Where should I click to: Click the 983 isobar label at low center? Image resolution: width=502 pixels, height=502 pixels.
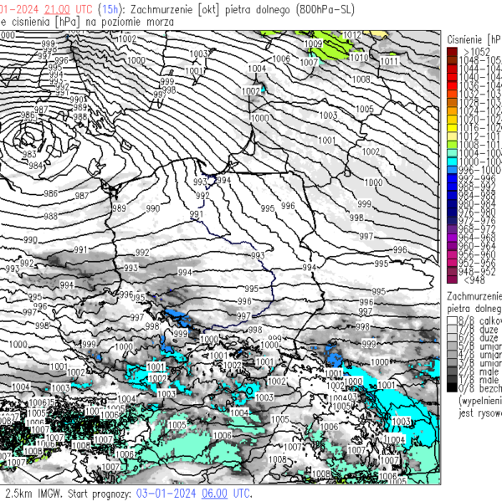tap(29, 154)
